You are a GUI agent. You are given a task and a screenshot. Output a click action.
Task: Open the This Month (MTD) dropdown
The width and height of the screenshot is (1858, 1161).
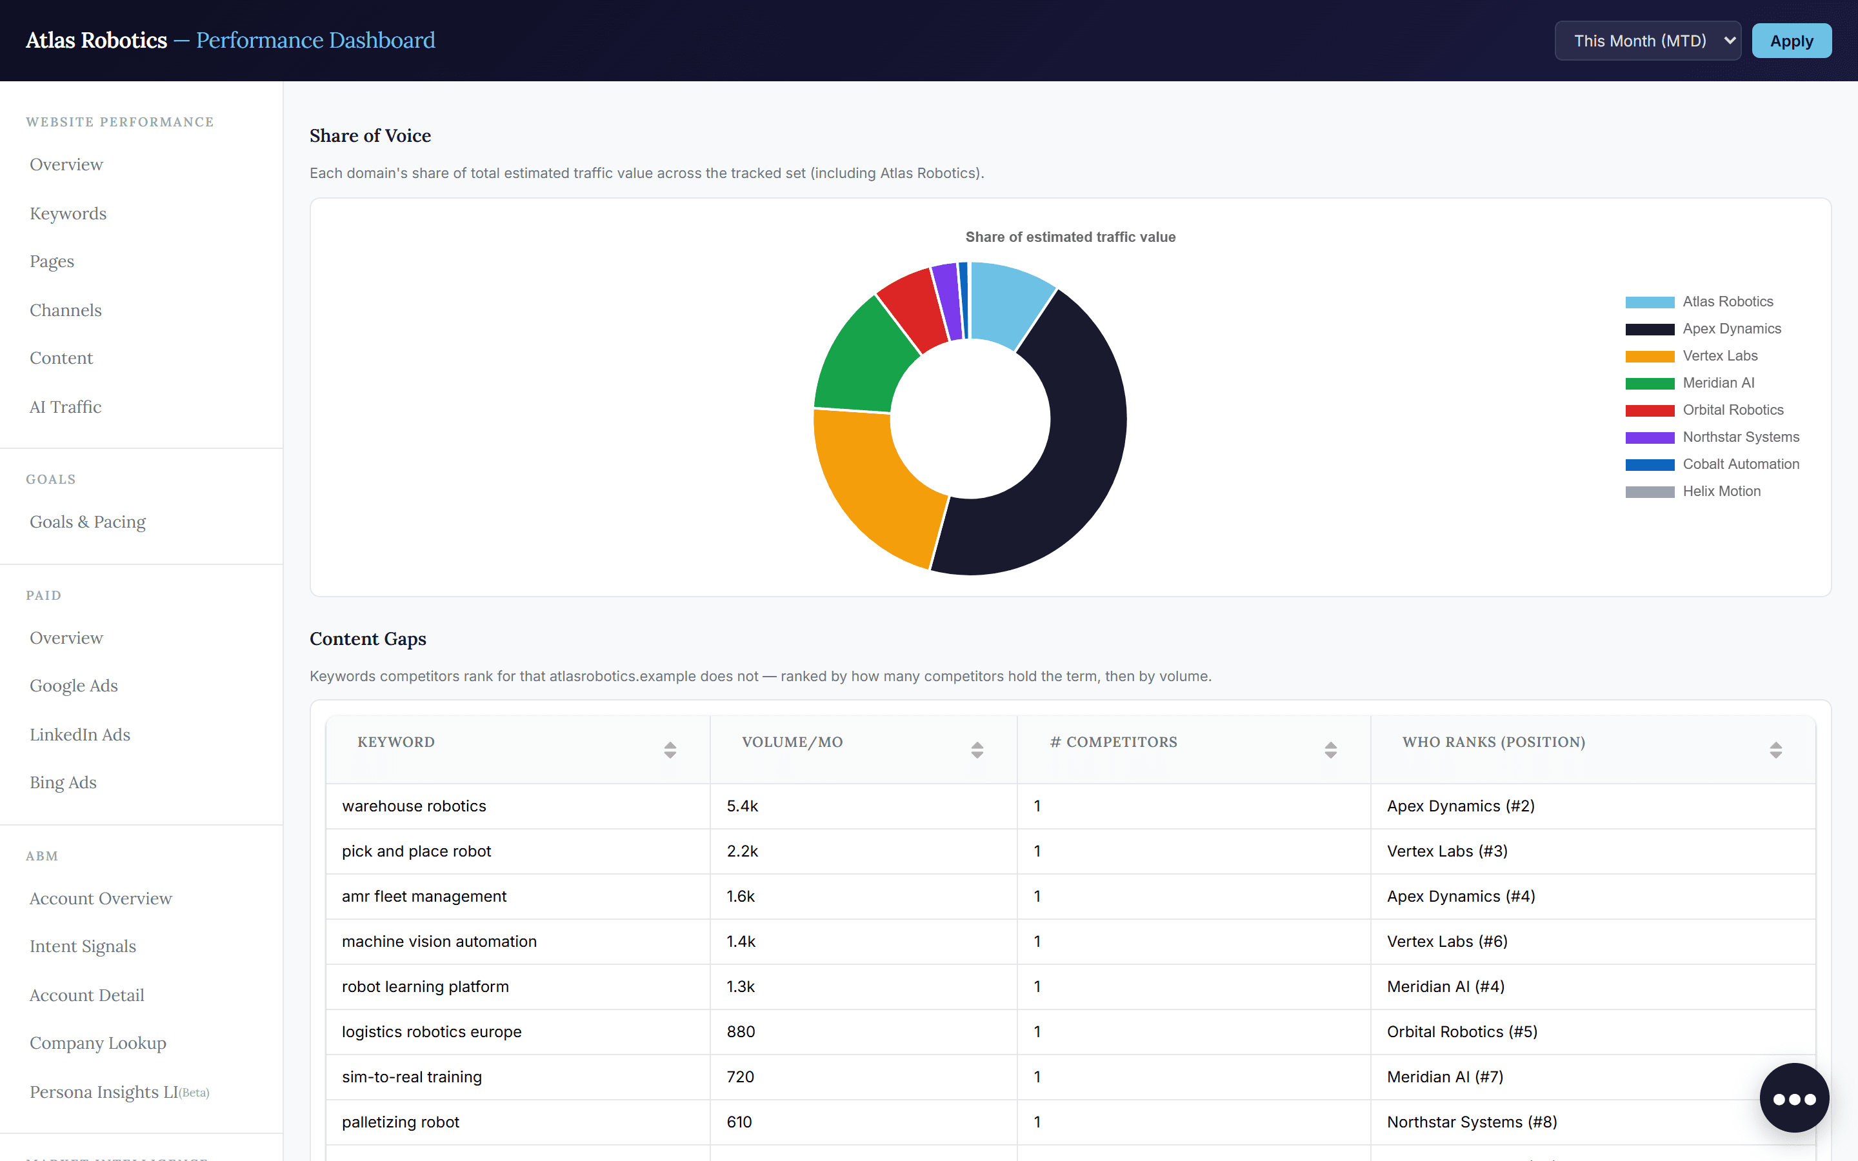click(x=1648, y=41)
